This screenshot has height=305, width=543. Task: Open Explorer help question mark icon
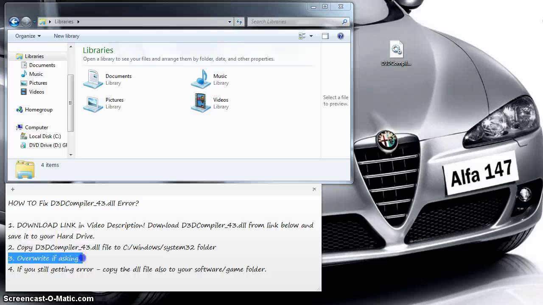(340, 36)
